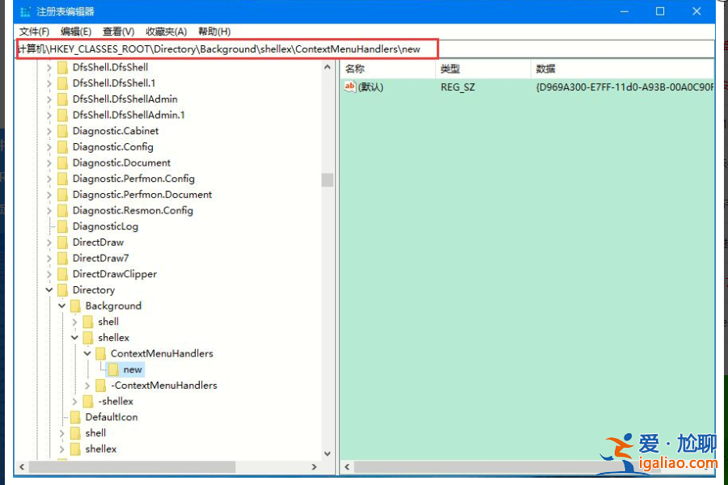Expand the DfsShell.DfsShell tree node
The width and height of the screenshot is (728, 485).
tap(50, 67)
